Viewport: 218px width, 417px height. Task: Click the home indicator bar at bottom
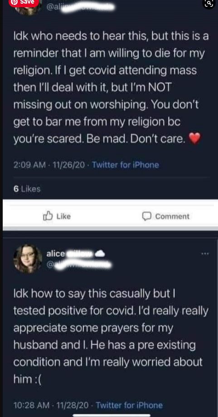click(x=111, y=415)
